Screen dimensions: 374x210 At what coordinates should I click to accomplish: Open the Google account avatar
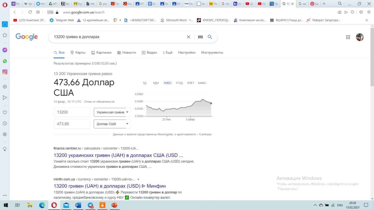pyautogui.click(x=360, y=37)
